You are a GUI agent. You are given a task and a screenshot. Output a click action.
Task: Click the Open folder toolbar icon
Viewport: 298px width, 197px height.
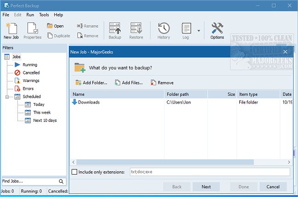[x=55, y=26]
